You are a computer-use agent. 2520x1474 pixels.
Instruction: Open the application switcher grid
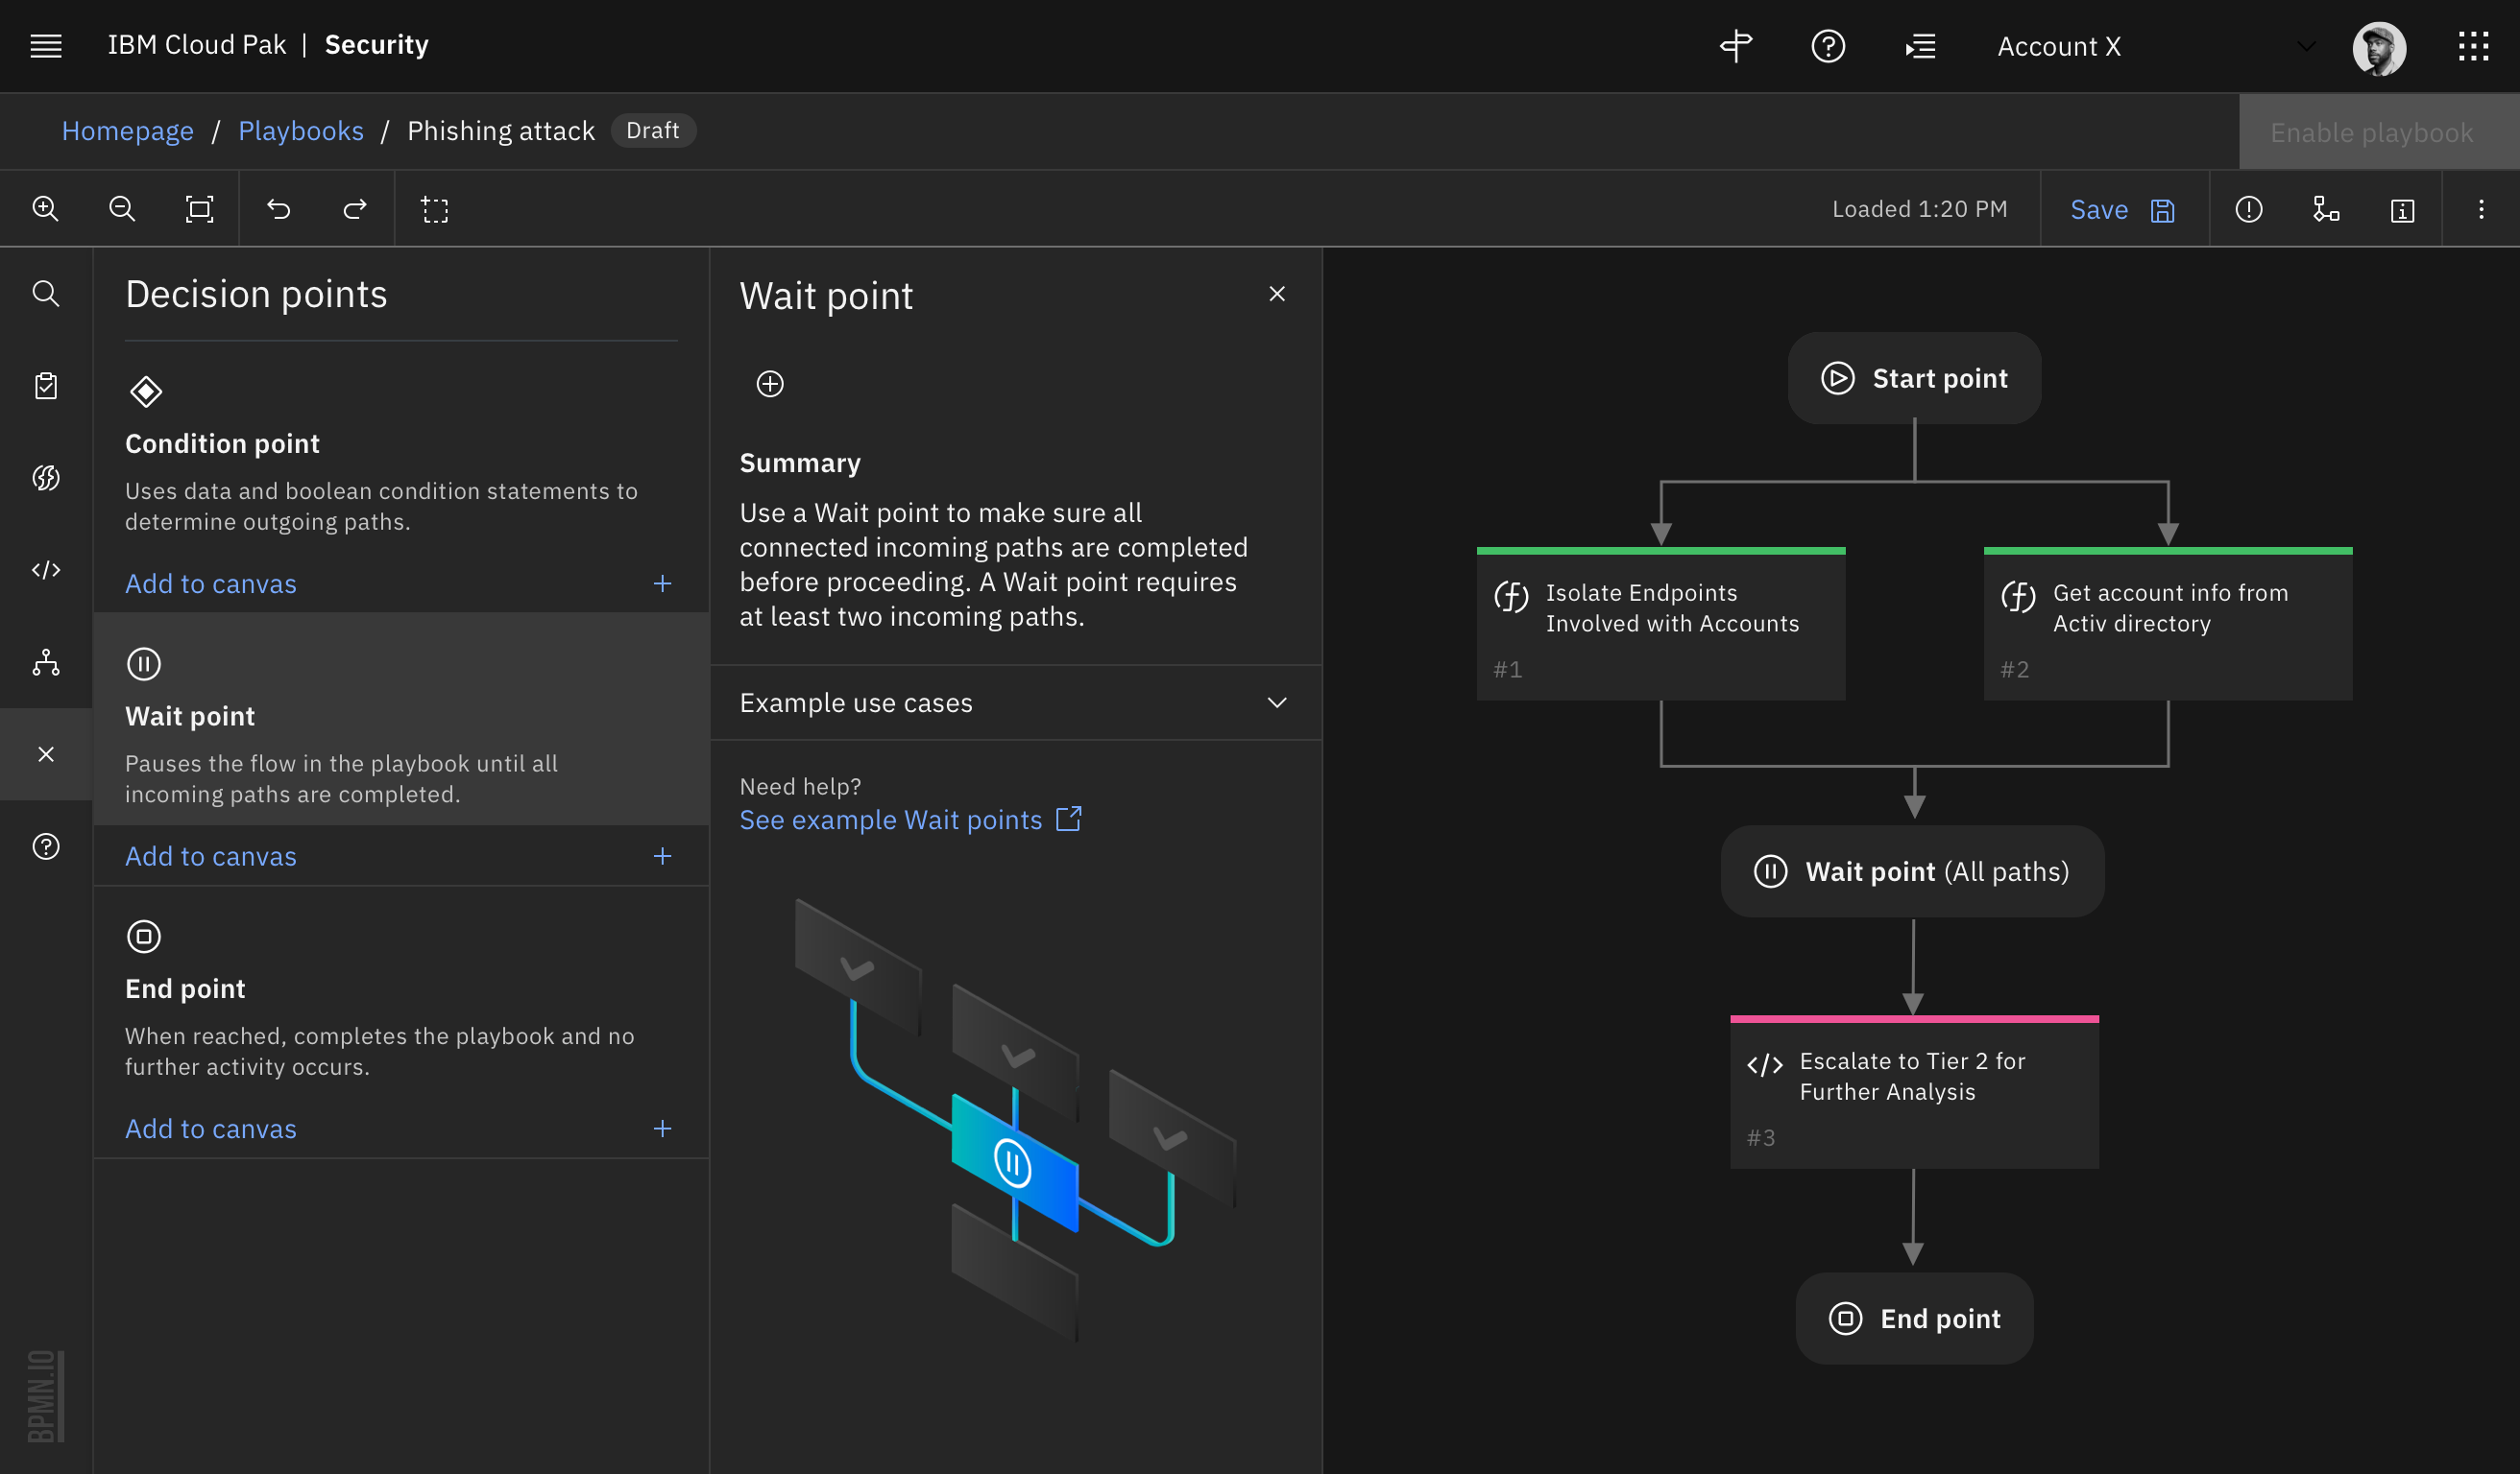point(2475,45)
